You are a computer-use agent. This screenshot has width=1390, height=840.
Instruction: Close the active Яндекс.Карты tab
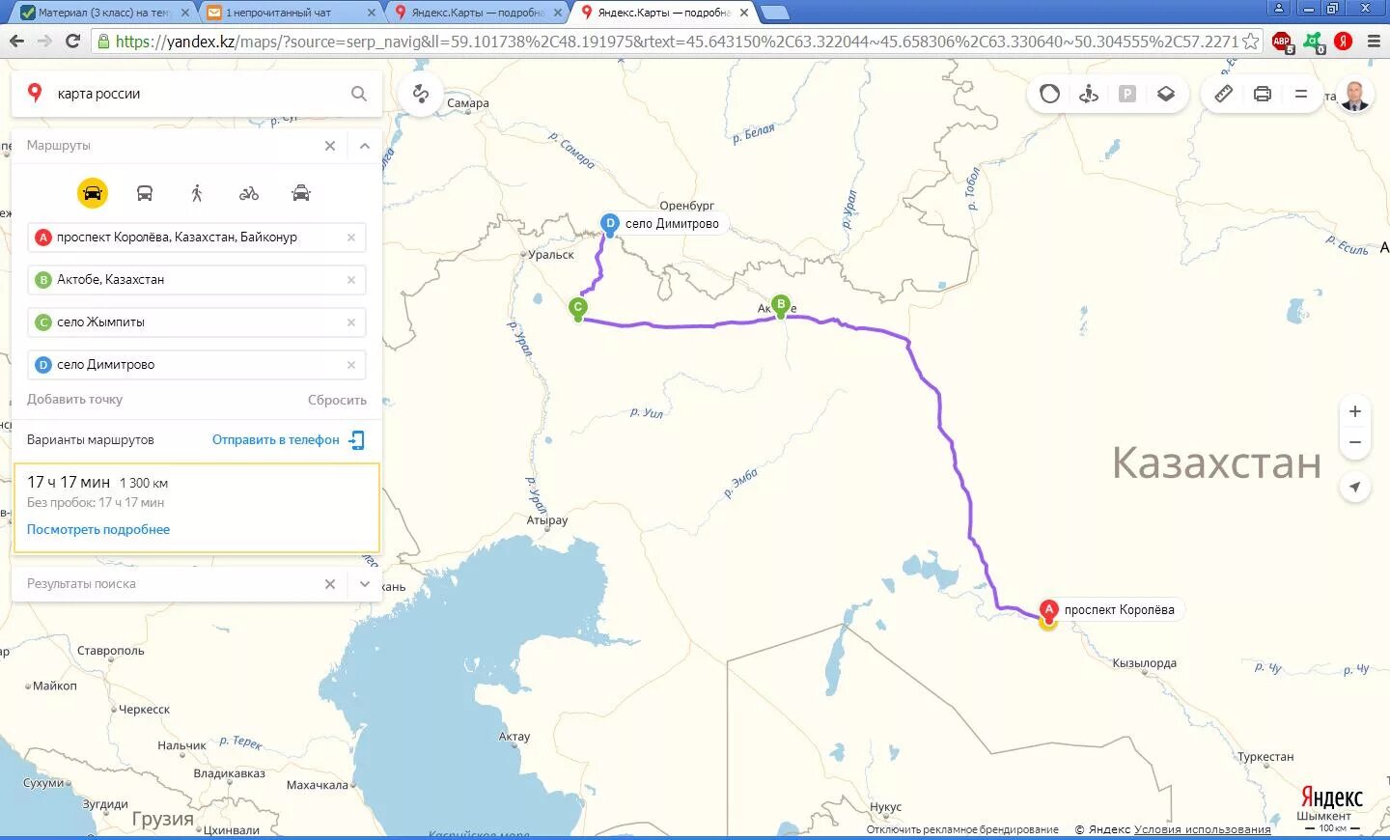tap(744, 13)
